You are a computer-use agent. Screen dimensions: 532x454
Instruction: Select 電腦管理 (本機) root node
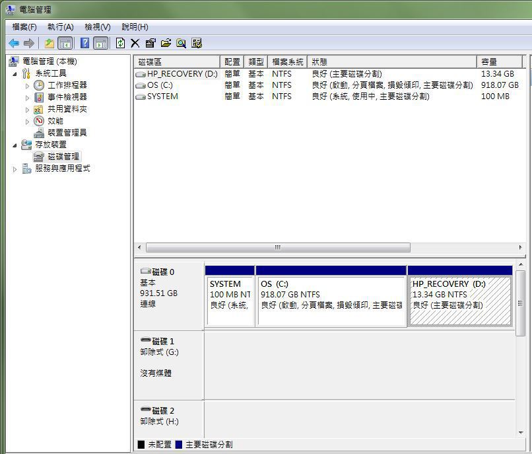(x=50, y=61)
